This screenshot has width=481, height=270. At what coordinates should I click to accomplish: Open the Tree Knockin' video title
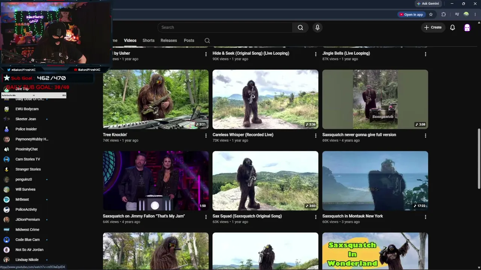coord(115,135)
